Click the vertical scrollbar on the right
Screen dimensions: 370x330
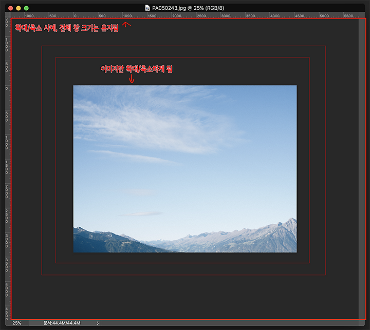[361, 169]
